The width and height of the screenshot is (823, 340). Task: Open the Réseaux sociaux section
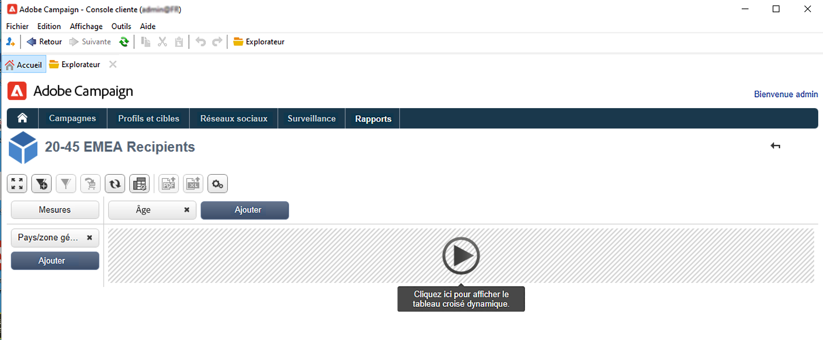click(x=234, y=118)
